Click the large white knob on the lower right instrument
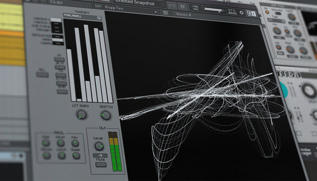This screenshot has width=317, height=181. pos(309,91)
